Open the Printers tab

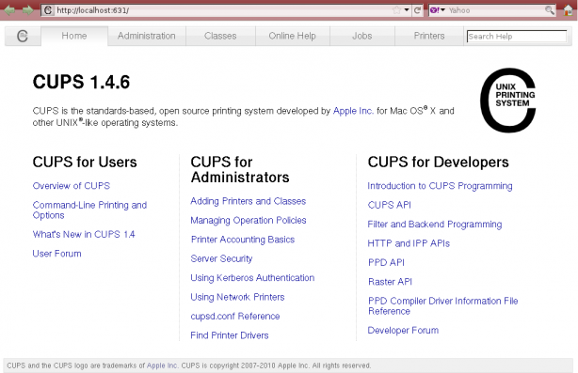click(x=429, y=36)
